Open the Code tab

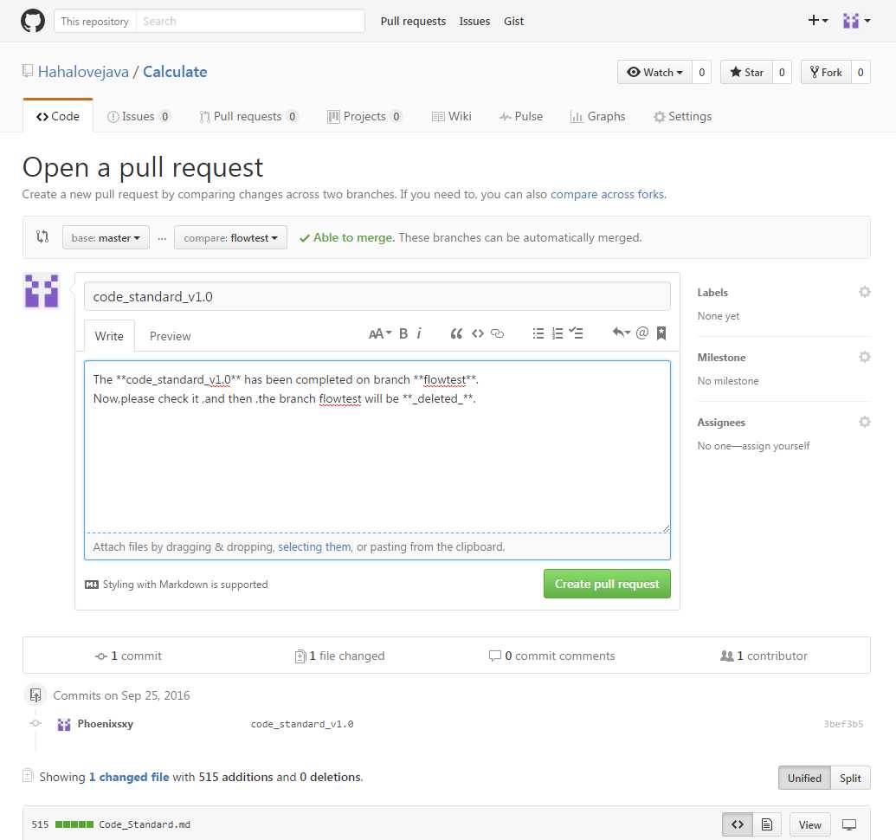pyautogui.click(x=58, y=116)
